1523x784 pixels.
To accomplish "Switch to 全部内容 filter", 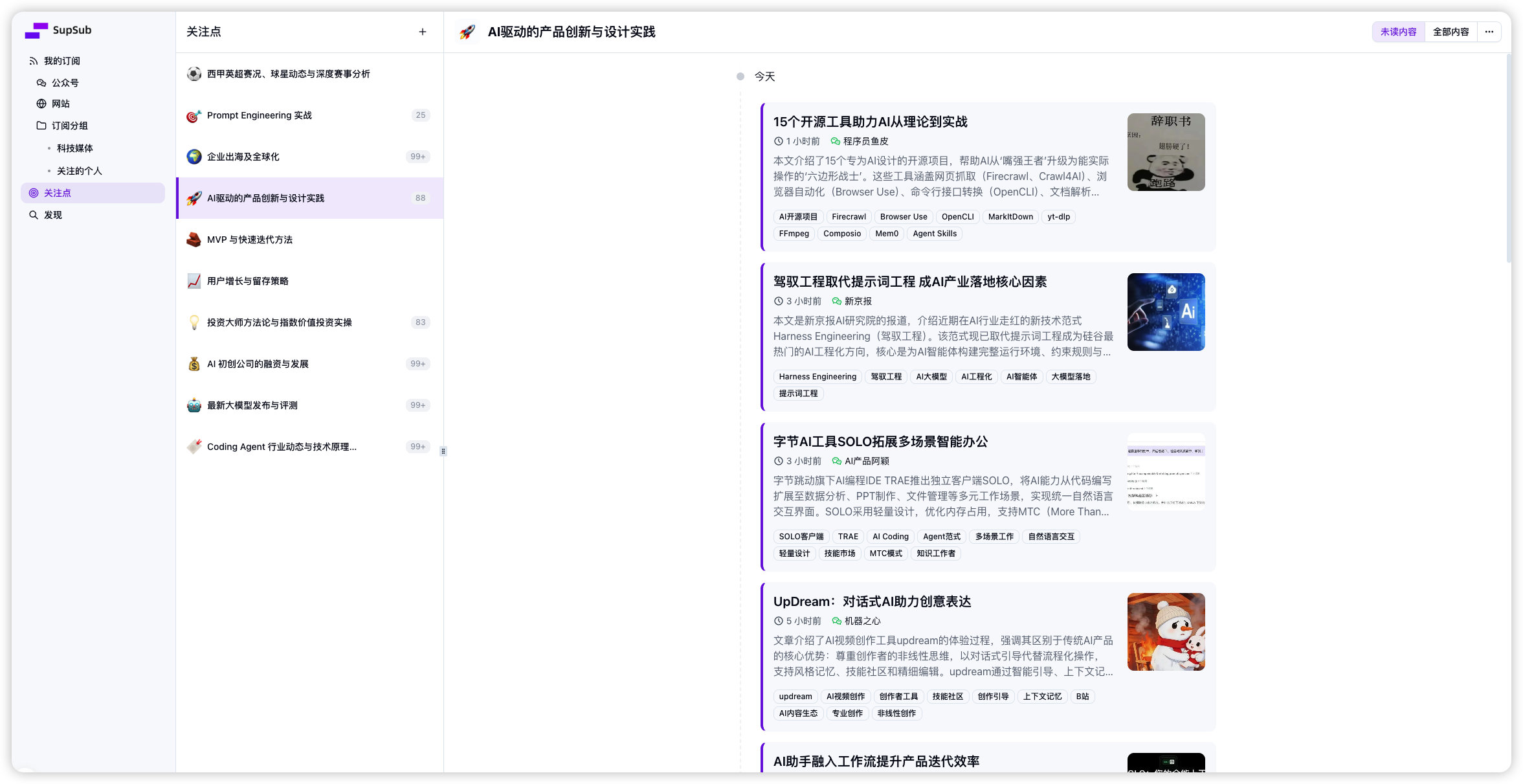I will tap(1451, 32).
